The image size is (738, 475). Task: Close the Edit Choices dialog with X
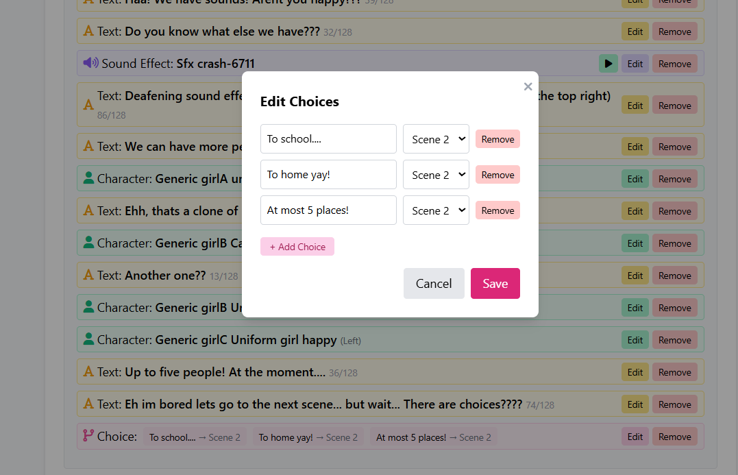[x=528, y=86]
